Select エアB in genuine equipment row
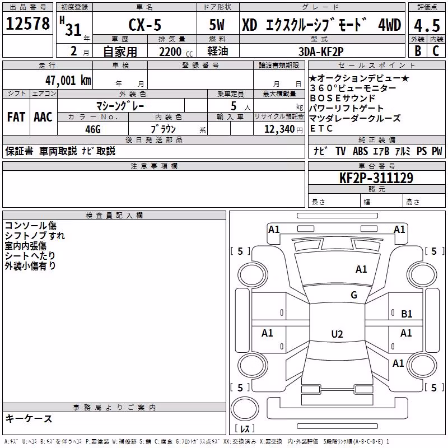This screenshot has width=448, height=448. (381, 151)
